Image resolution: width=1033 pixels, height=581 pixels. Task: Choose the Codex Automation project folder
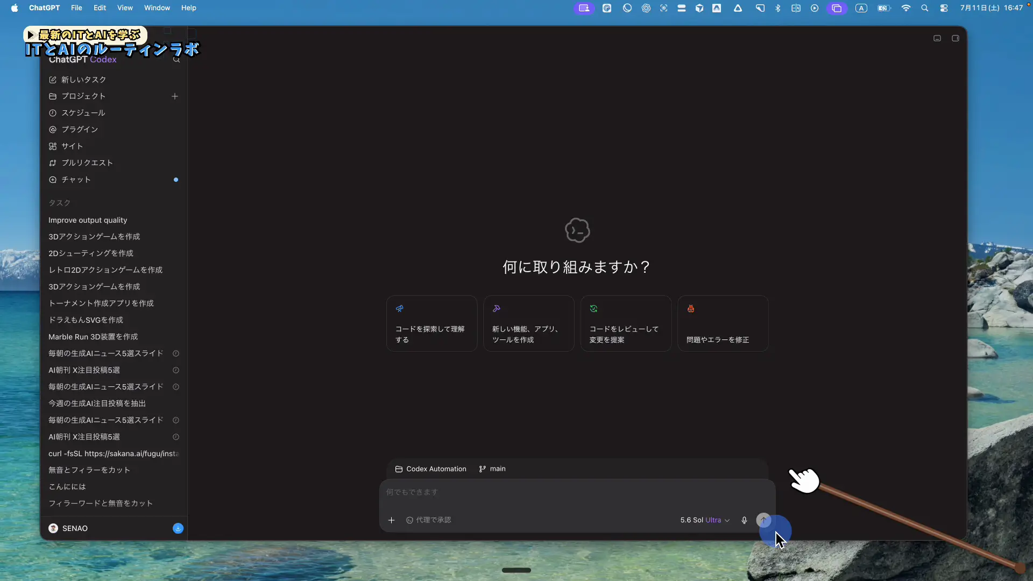[x=431, y=469]
